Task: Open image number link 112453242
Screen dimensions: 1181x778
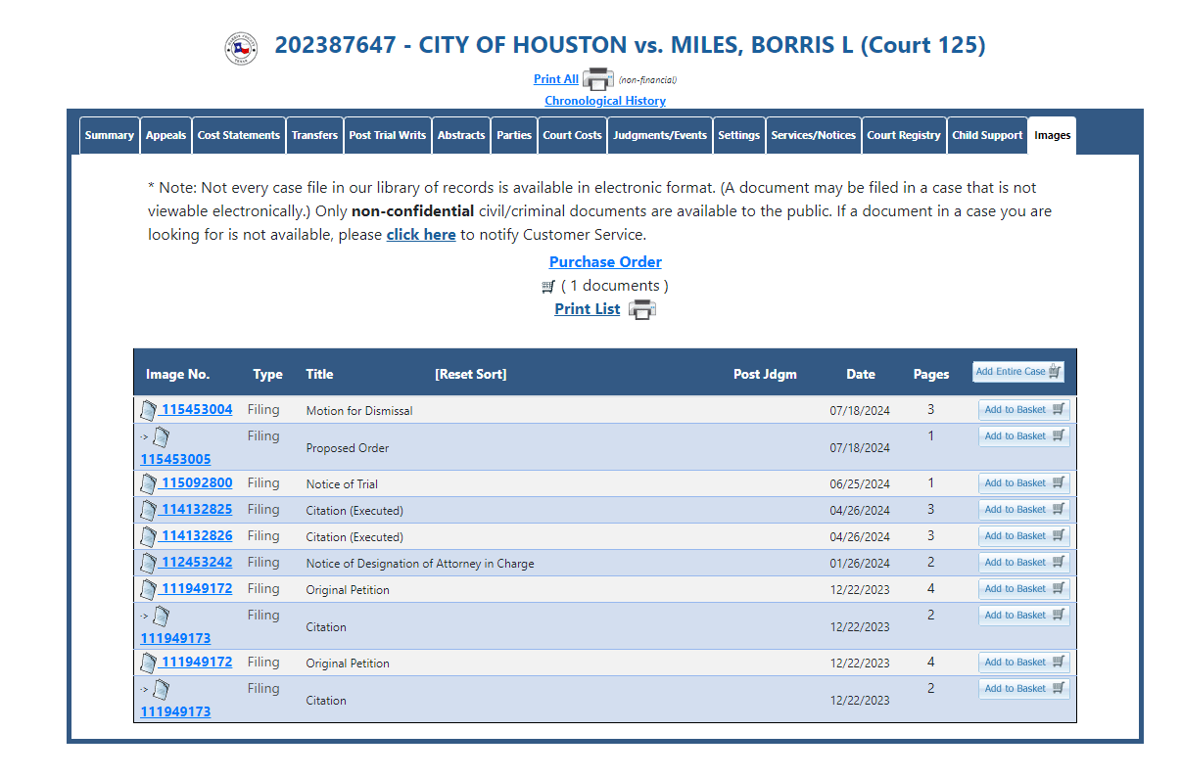Action: click(x=197, y=562)
